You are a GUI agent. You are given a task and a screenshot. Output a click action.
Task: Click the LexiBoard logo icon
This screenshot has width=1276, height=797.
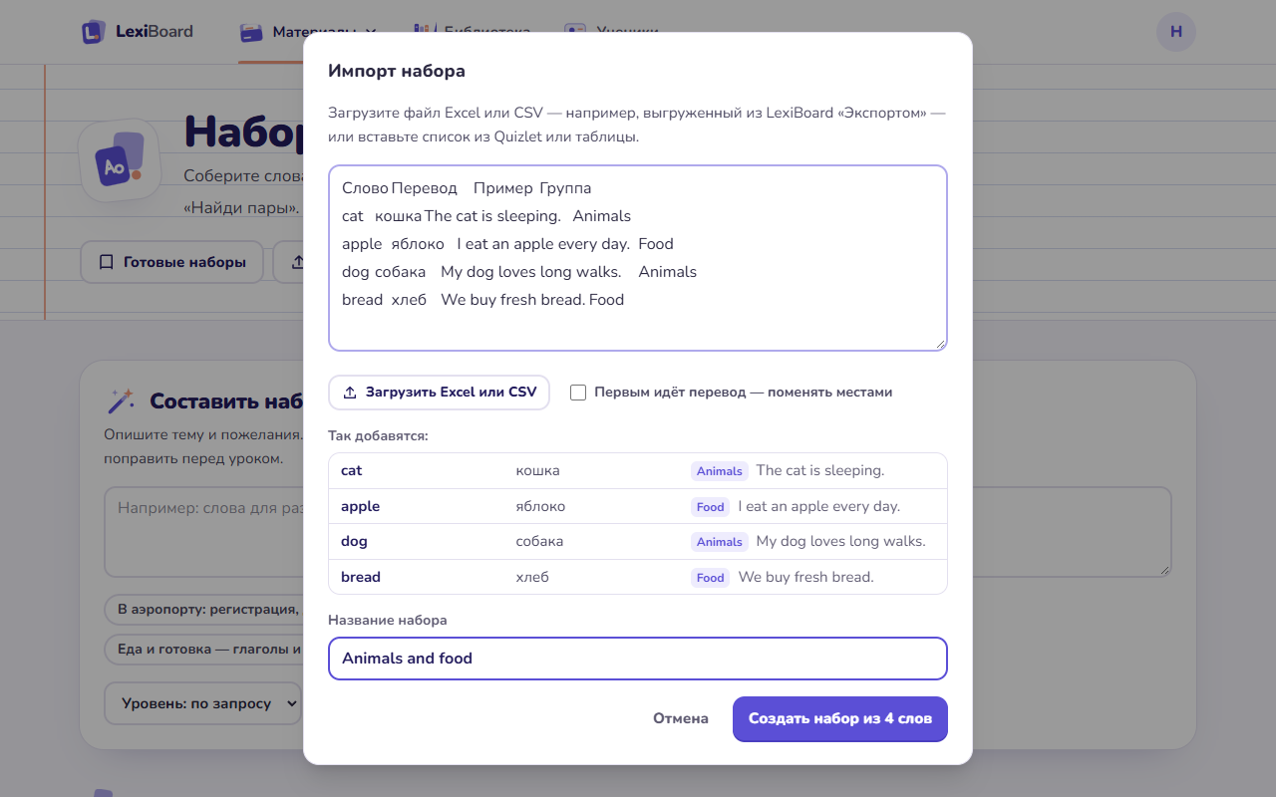(x=94, y=32)
